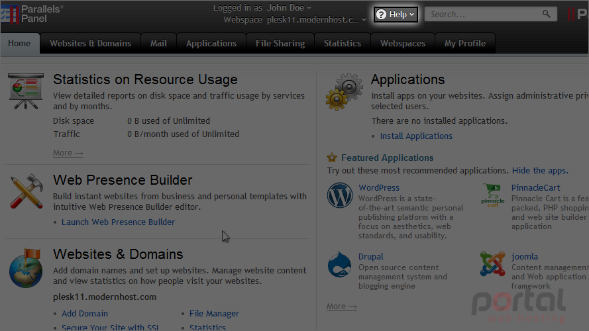Click the Add Domain link
The image size is (589, 331).
point(85,313)
